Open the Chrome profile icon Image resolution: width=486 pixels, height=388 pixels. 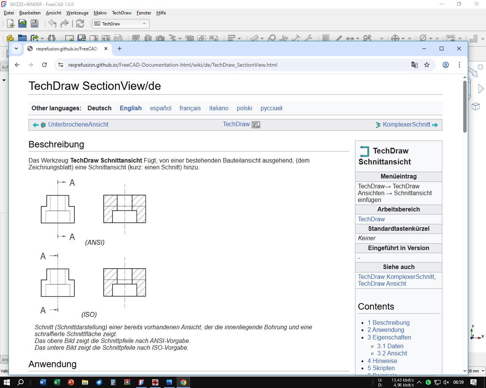pos(446,65)
